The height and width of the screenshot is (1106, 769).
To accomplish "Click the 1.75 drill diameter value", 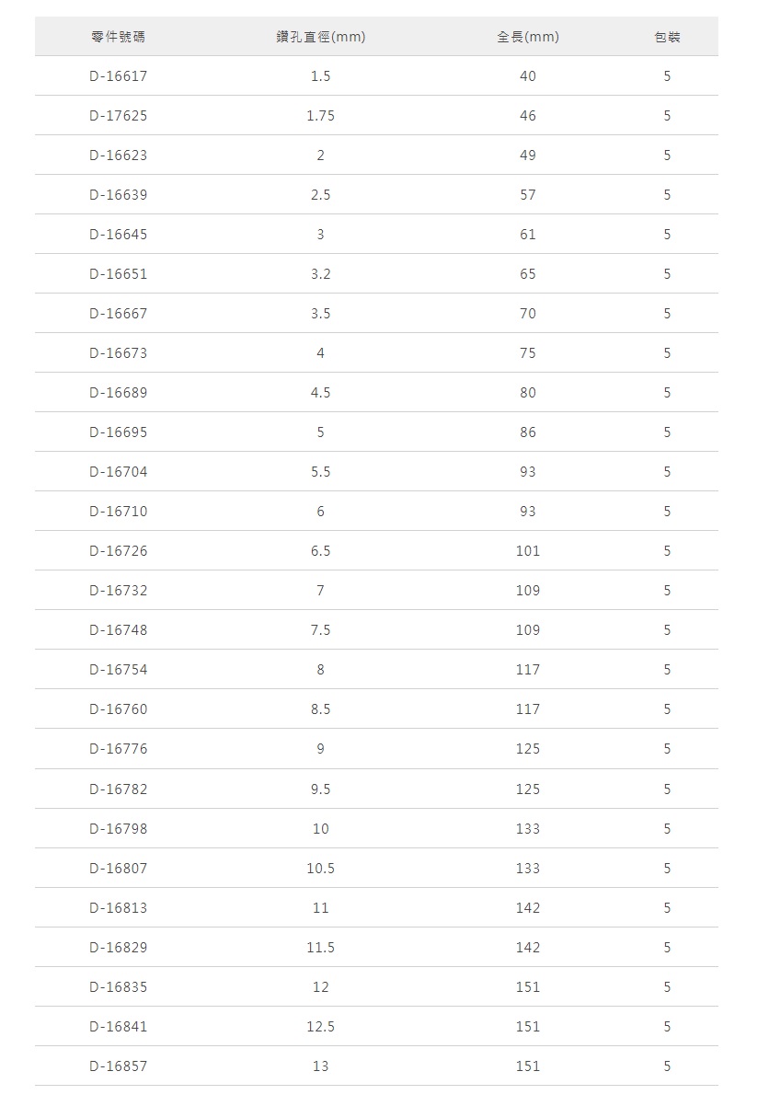I will tap(320, 116).
